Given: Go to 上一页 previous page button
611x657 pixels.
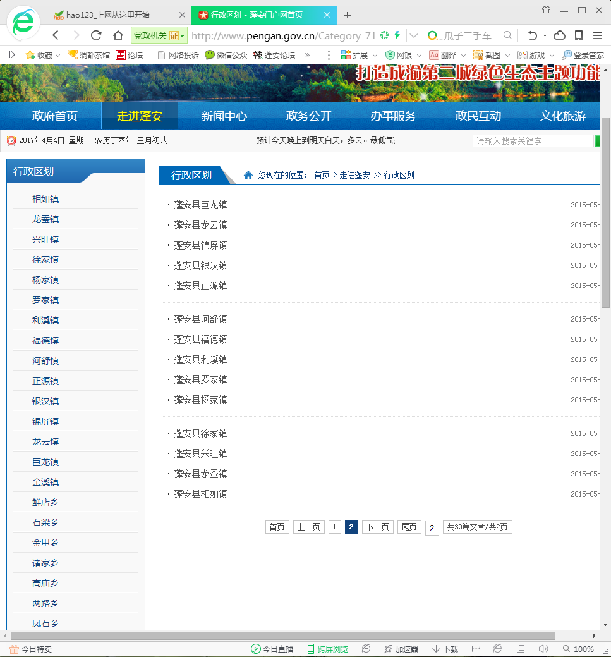Looking at the screenshot, I should 308,527.
